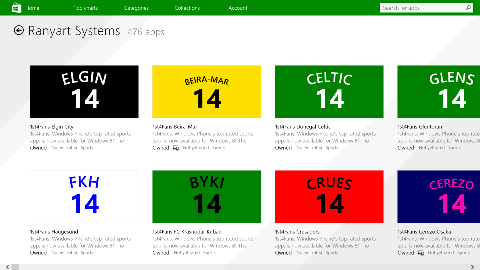Click device icon next to Cerezo Osaka Owned
The height and width of the screenshot is (270, 480).
coord(421,253)
